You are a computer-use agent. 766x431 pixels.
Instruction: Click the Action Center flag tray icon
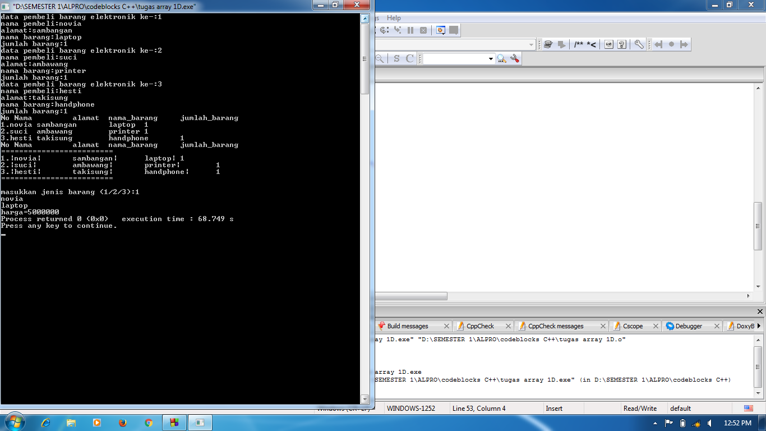tap(669, 423)
